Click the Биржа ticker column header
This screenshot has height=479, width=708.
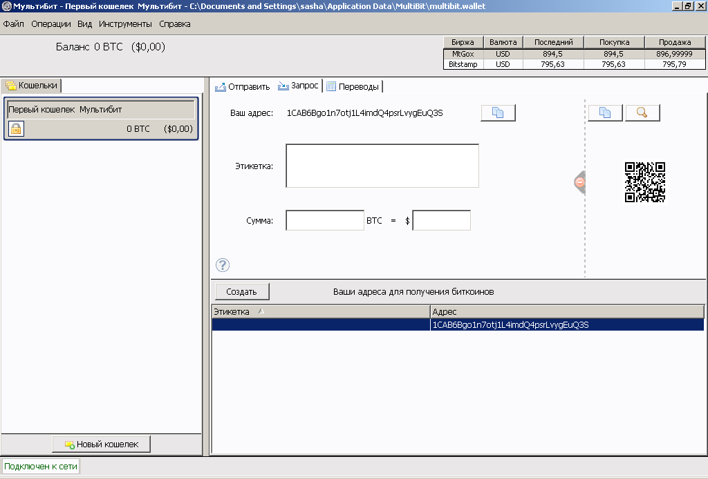463,42
